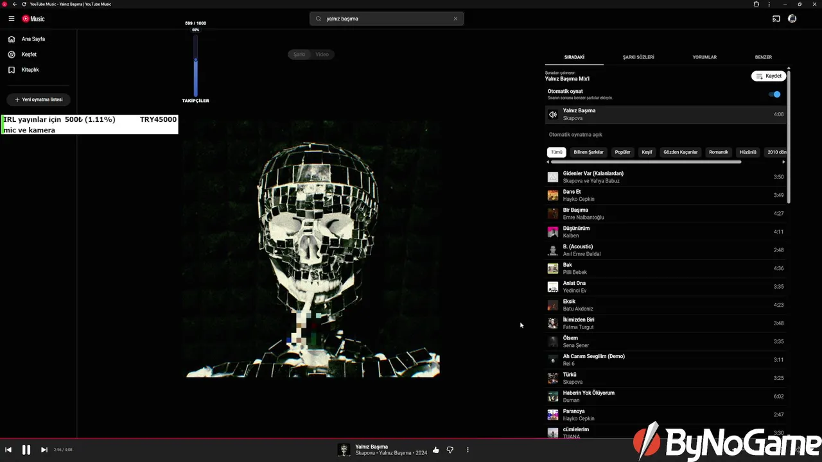
Task: Turn off the Otomatik oynat switch
Action: click(x=775, y=94)
